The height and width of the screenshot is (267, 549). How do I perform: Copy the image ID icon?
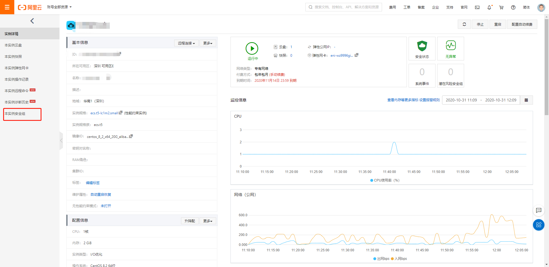[x=131, y=136]
